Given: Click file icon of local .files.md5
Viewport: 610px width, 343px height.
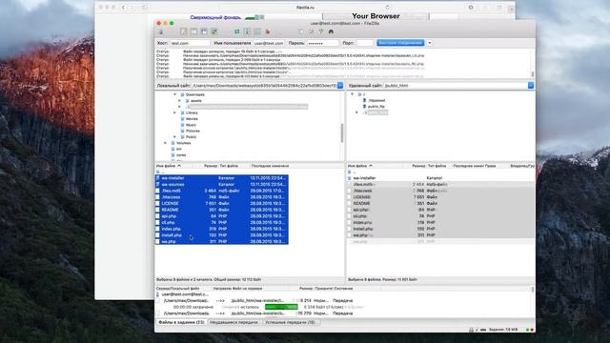Looking at the screenshot, I should pos(158,191).
